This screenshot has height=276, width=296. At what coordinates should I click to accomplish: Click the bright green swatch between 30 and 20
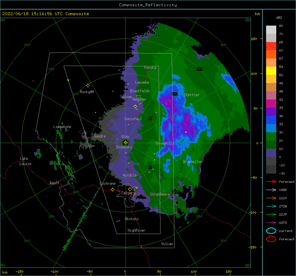pyautogui.click(x=271, y=136)
